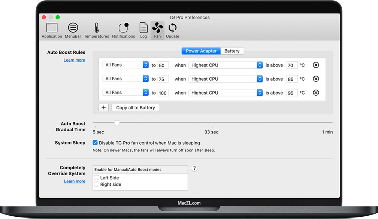Viewport: 378px width, 219px height.
Task: Open Learn more link under Auto Boost Rules
Action: click(x=74, y=60)
